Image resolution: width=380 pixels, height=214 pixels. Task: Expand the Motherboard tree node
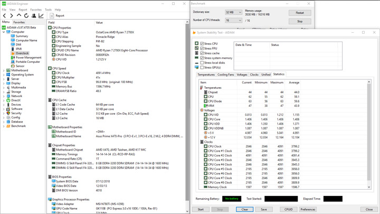pyautogui.click(x=4, y=70)
